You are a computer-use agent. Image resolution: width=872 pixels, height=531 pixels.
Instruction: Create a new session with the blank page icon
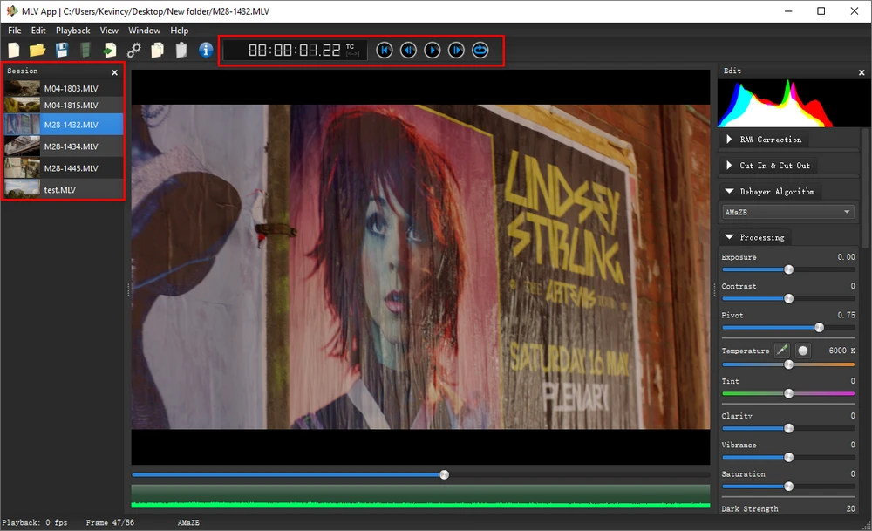[14, 50]
